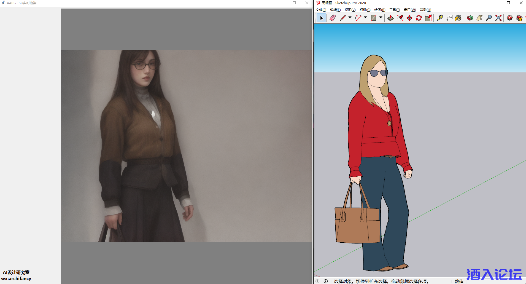Image resolution: width=526 pixels, height=284 pixels.
Task: Select the Paint Bucket tool
Action: (458, 18)
